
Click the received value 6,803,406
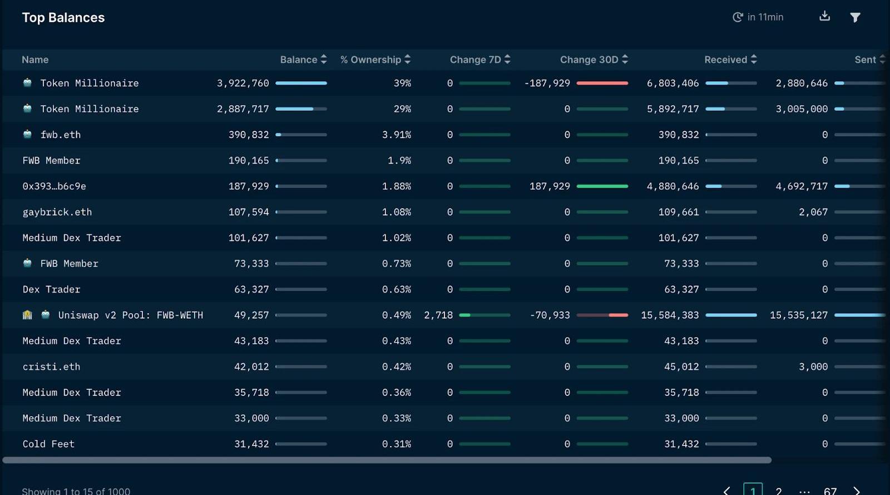pos(673,83)
